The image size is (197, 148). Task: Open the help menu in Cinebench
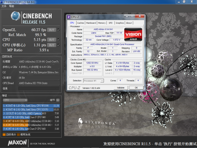point(12,6)
